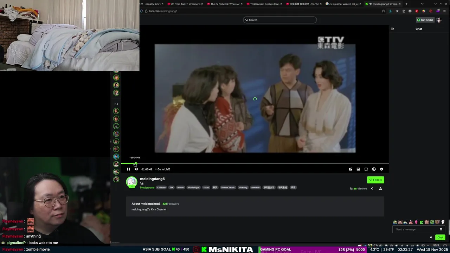Send message with the green Chat button
Screen dimensions: 450x253
[x=440, y=237]
